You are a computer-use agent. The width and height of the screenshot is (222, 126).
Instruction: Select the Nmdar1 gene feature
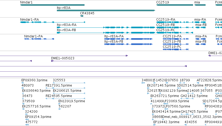tap(52, 5)
